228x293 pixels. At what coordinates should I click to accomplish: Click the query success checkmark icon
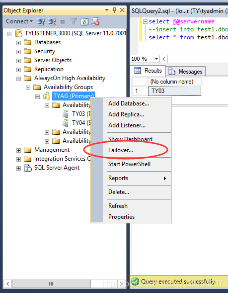pyautogui.click(x=135, y=282)
